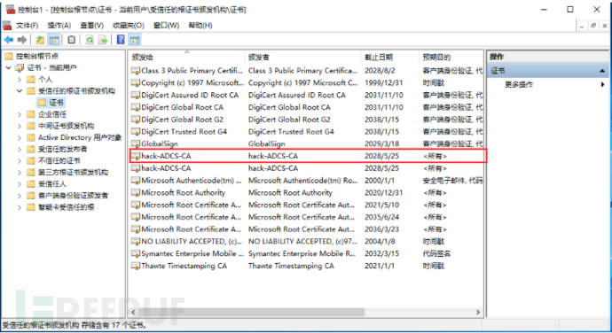Restore the inner MDI child window
The width and height of the screenshot is (612, 333).
593,26
